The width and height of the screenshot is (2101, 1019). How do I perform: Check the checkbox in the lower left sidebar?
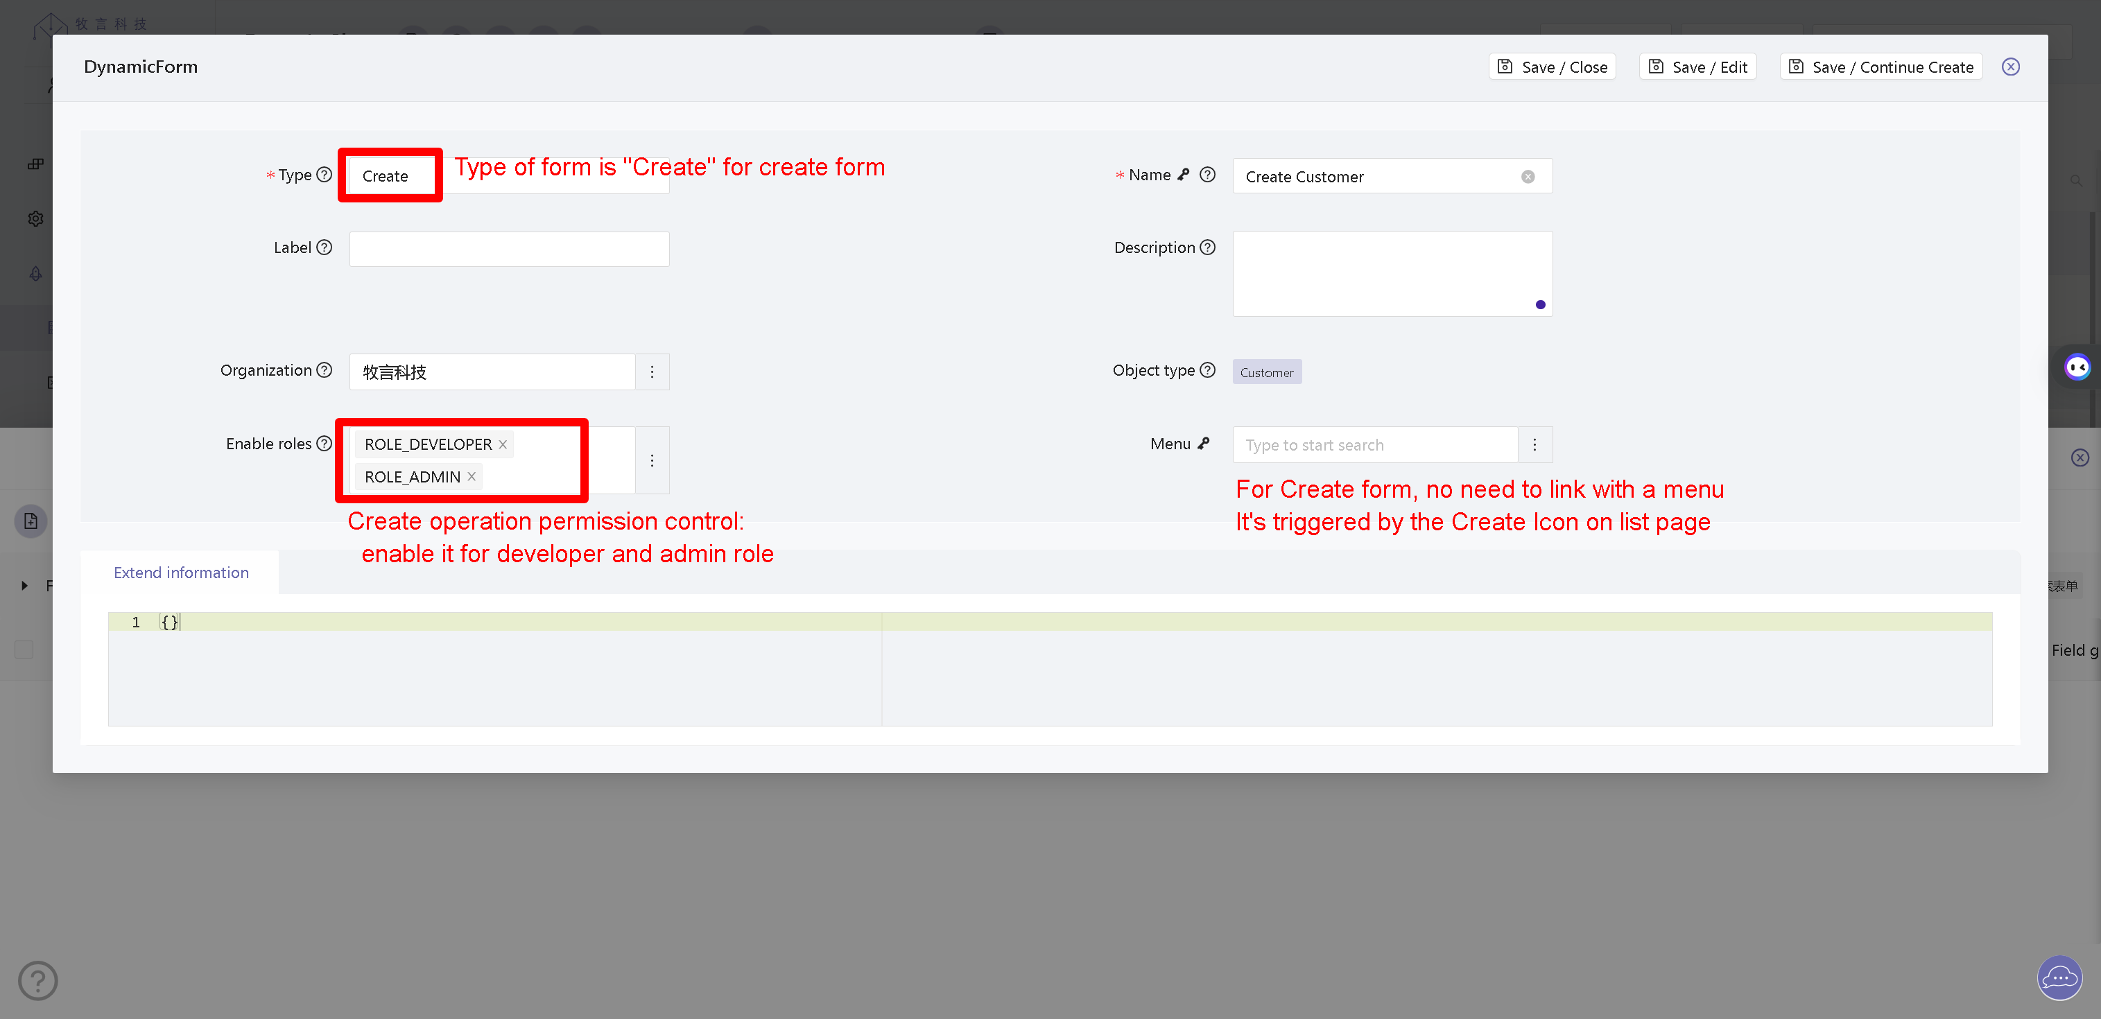click(x=24, y=650)
